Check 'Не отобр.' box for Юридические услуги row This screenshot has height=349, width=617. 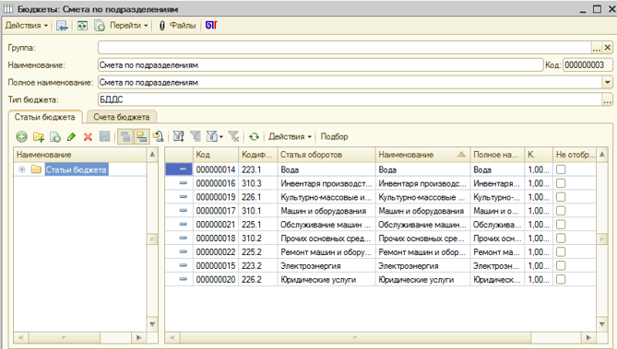[561, 279]
